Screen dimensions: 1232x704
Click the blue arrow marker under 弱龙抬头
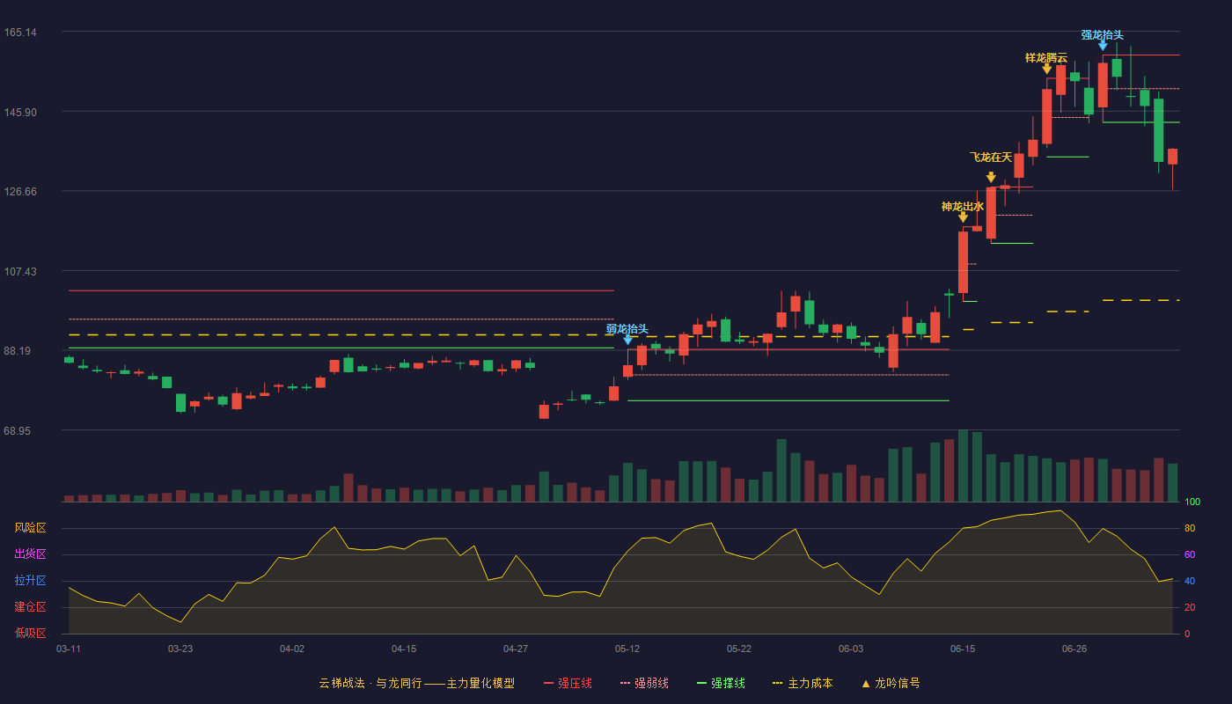[x=627, y=340]
